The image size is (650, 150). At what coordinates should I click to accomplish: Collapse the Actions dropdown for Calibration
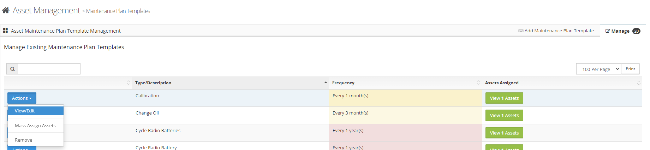tap(22, 98)
